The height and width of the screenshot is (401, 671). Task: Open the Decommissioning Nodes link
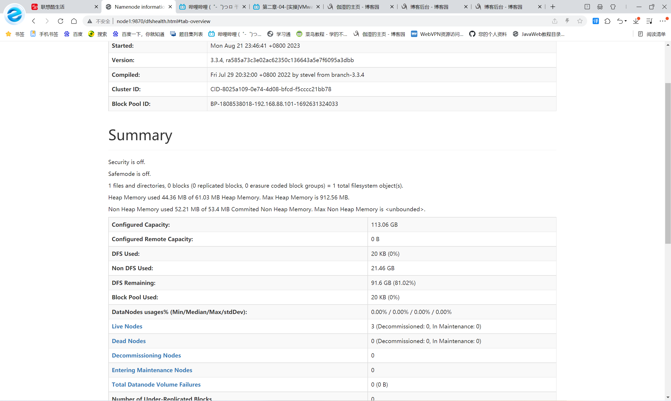(x=146, y=355)
